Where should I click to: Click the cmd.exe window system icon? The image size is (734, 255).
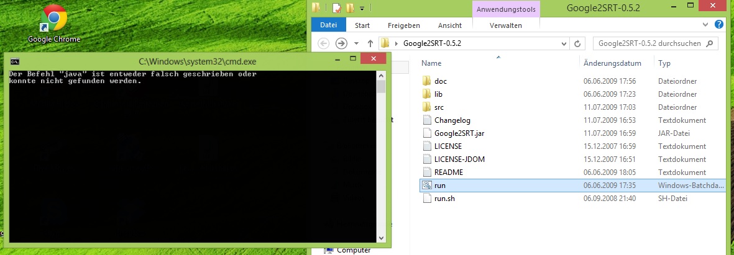14,61
